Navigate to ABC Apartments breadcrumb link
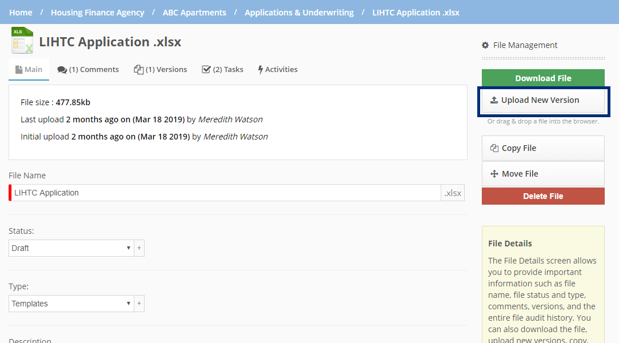Screen dimensions: 619x343 [194, 12]
